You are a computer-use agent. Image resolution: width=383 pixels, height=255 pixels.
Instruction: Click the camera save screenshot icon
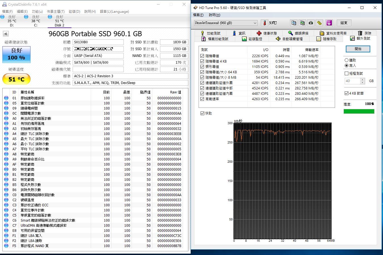click(311, 23)
